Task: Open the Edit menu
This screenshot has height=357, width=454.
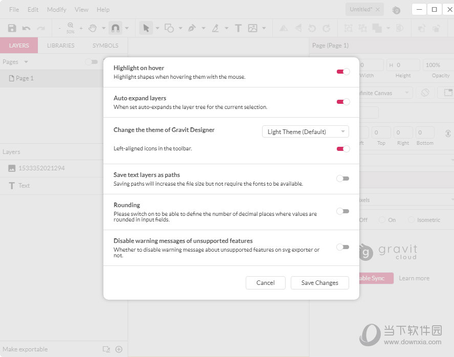Action: 33,10
